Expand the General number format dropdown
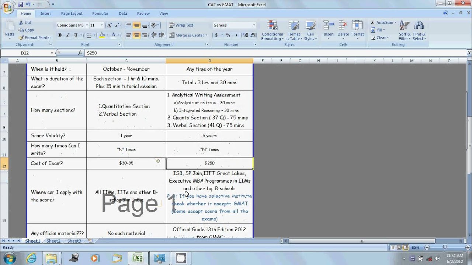Screen dimensions: 472x265 click(x=254, y=25)
